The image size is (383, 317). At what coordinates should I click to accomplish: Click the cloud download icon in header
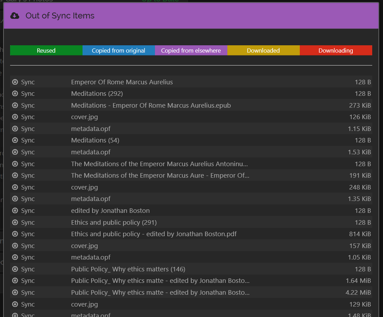point(15,16)
